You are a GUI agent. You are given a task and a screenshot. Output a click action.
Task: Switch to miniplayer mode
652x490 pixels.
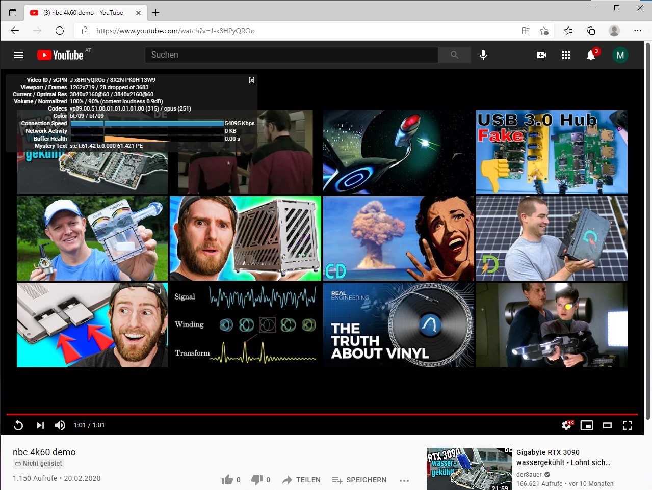click(587, 425)
